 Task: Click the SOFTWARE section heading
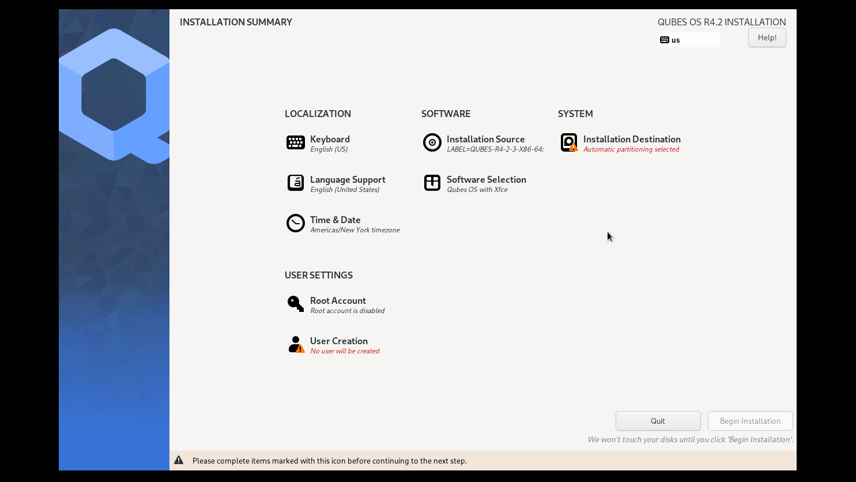[x=446, y=114]
